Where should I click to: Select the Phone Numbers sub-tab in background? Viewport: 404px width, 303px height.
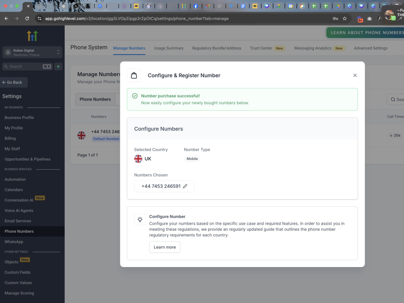tap(95, 99)
